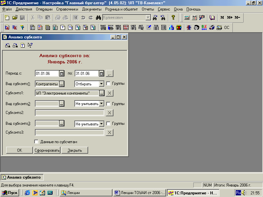Click the M+ memory add button
The image size is (263, 197).
(229, 17)
